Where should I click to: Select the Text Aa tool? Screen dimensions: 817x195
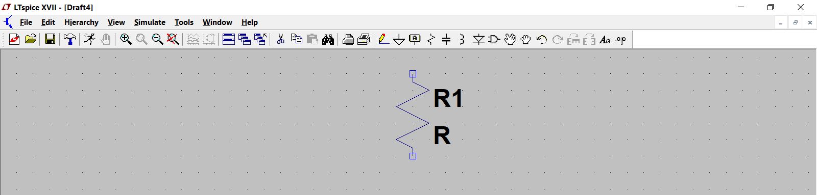[605, 39]
